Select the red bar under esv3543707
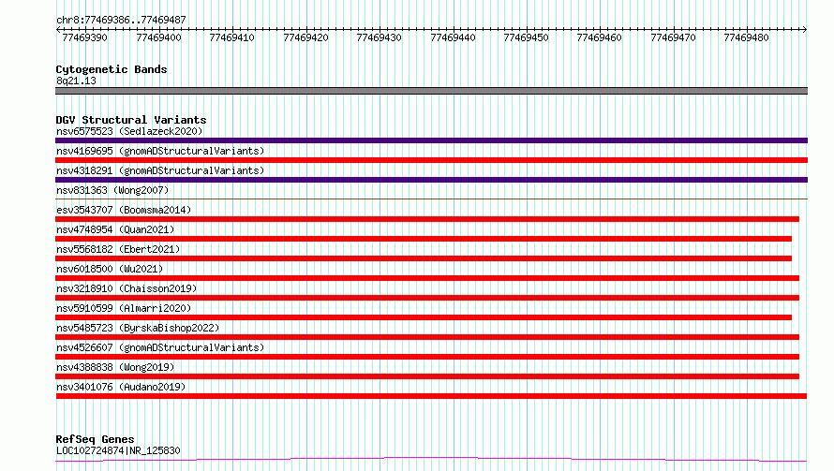Screen dimensions: 834x471 pyautogui.click(x=427, y=219)
